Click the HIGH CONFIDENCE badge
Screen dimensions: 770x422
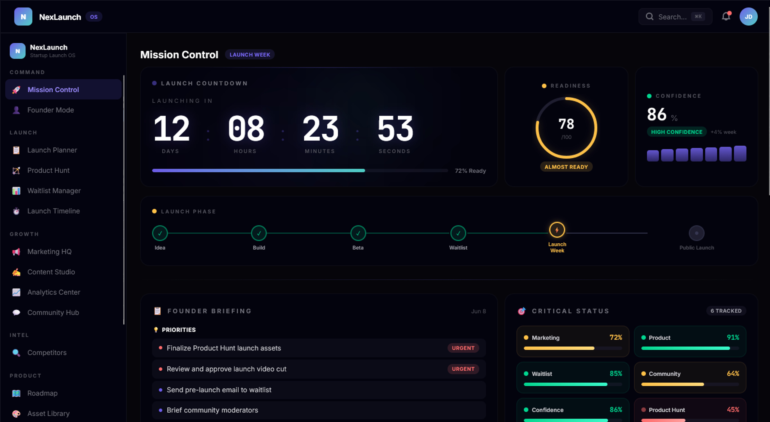676,132
